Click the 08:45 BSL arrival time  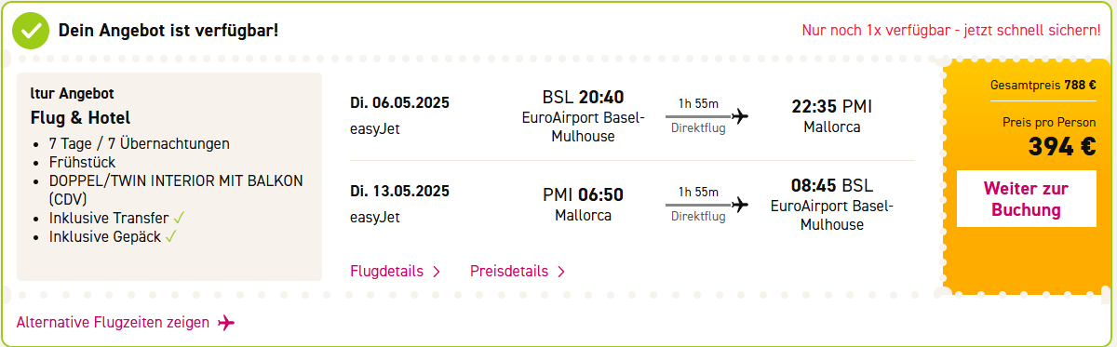click(x=832, y=185)
